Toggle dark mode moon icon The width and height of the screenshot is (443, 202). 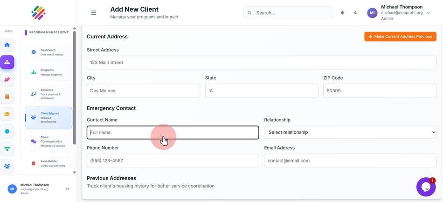tap(355, 13)
